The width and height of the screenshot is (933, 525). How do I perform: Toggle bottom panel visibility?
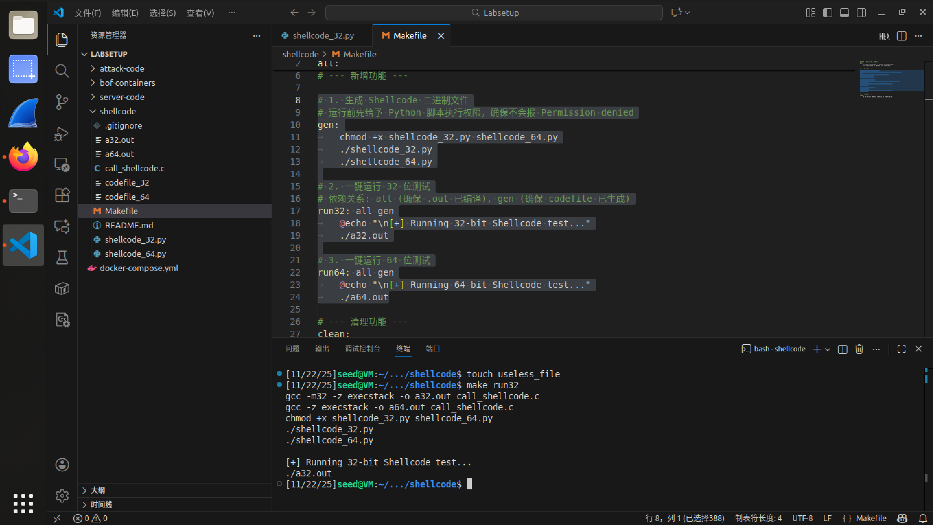click(844, 13)
